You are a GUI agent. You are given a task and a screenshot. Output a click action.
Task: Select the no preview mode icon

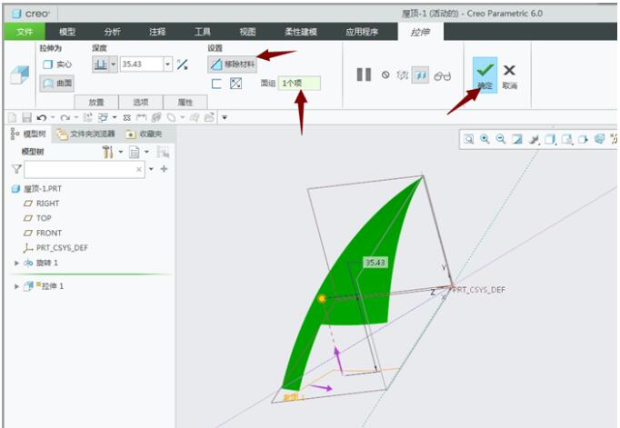click(385, 75)
